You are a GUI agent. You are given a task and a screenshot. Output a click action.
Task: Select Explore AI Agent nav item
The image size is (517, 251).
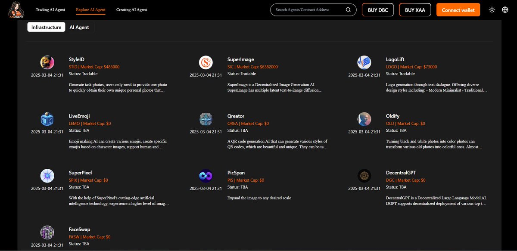pyautogui.click(x=90, y=9)
